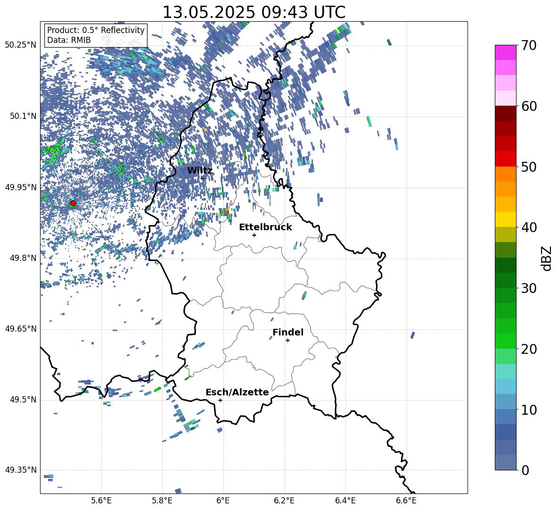Click the 6.6°E longitude label

click(x=406, y=501)
